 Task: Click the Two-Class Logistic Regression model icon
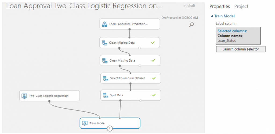pos(24,96)
